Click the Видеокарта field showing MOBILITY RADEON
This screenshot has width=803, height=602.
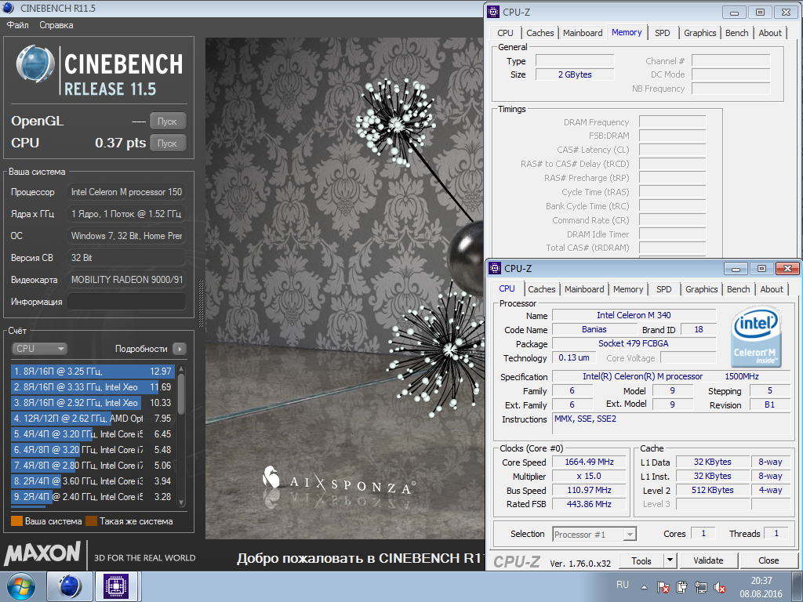pyautogui.click(x=126, y=280)
